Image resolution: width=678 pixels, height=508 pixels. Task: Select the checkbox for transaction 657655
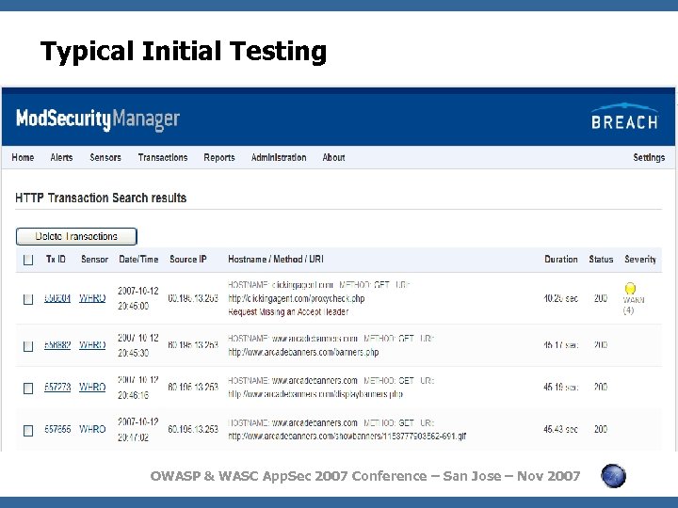point(28,429)
